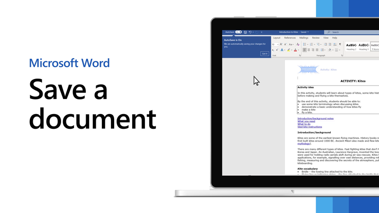
Task: Turn off the AutoSave switch
Action: click(x=238, y=32)
